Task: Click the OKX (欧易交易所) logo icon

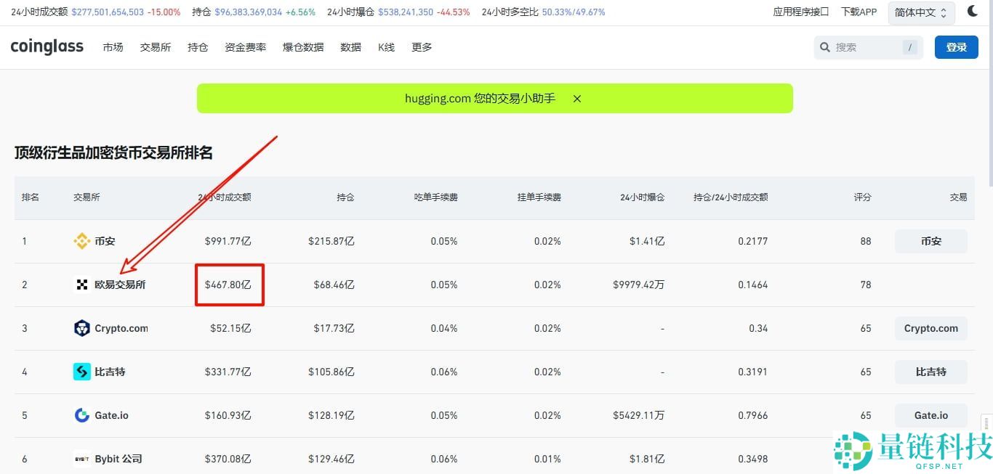Action: coord(81,285)
